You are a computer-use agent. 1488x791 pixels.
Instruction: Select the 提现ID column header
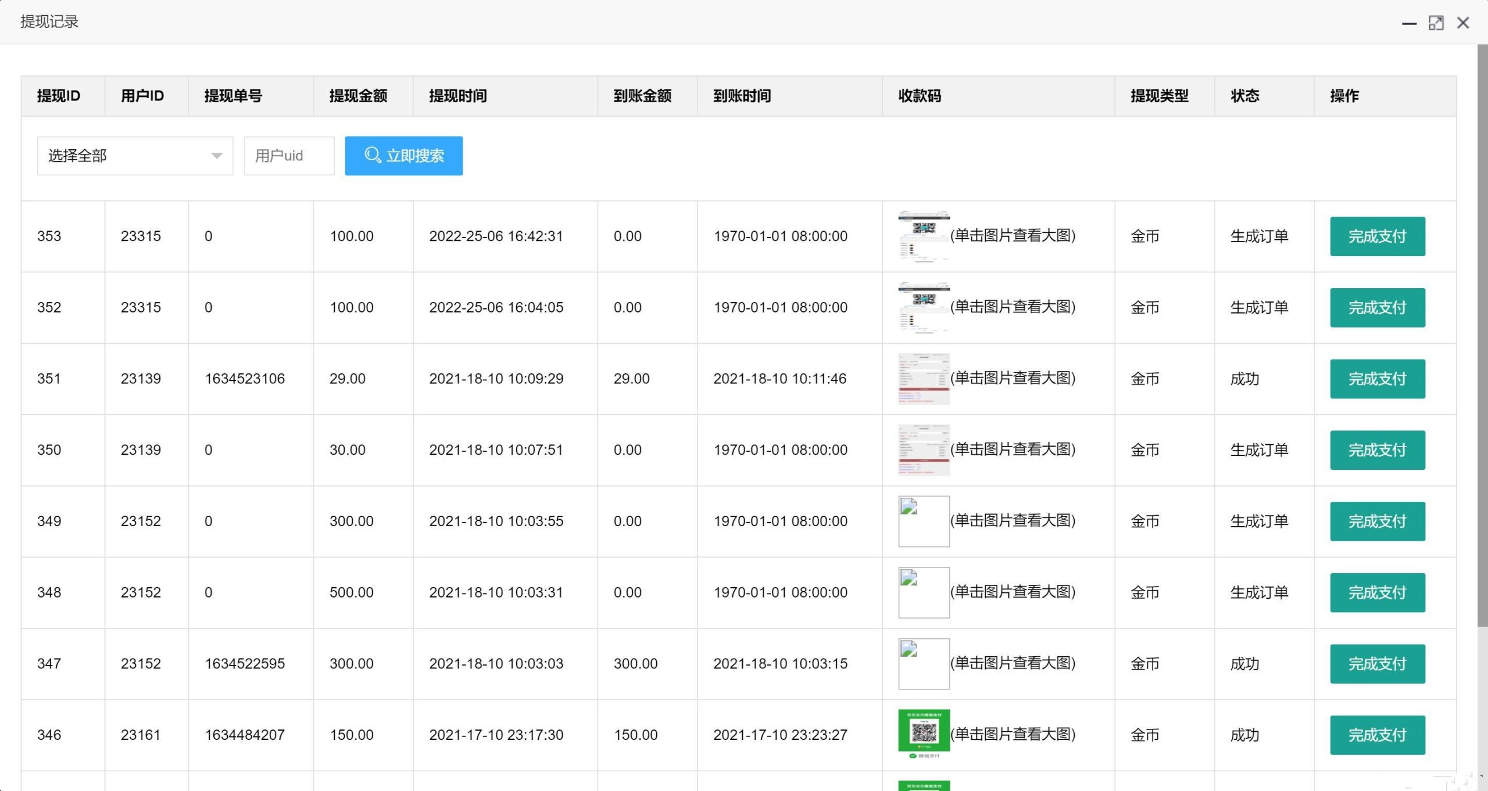(58, 96)
